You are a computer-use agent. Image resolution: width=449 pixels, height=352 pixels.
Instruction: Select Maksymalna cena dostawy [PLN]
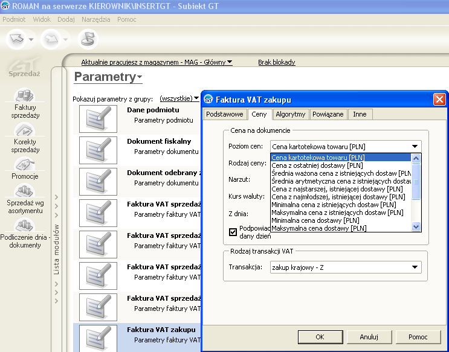tap(341, 228)
